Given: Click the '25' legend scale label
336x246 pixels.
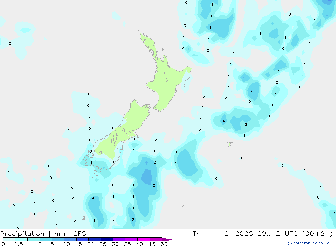Looking at the screenshot, I should click(103, 244).
